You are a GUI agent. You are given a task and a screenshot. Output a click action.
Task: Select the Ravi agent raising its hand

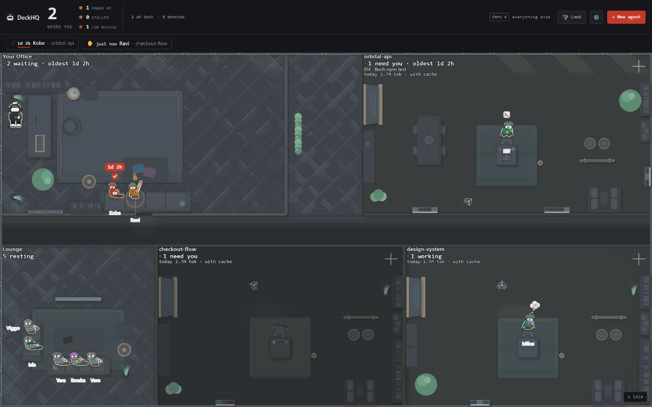click(x=134, y=190)
